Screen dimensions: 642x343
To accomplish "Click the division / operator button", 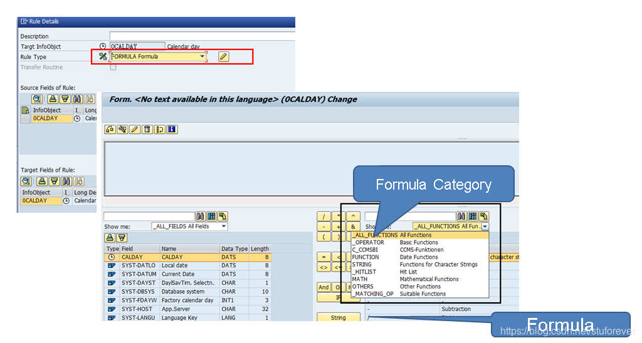I will coord(324,217).
